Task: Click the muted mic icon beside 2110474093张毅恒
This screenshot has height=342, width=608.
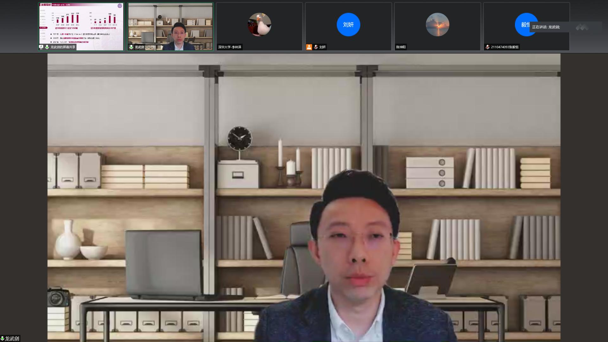Action: pos(487,47)
